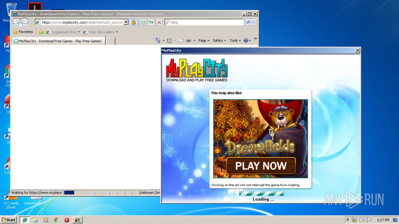The height and width of the screenshot is (224, 399).
Task: Open the Tools menu
Action: click(235, 40)
